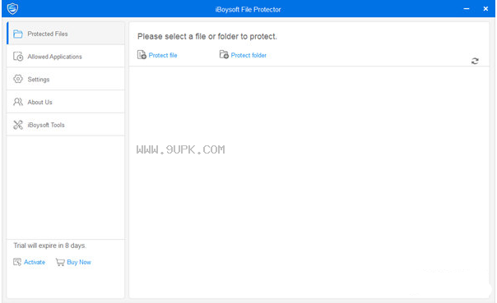The image size is (497, 303).
Task: Open the iBoysoft Tools section
Action: pyautogui.click(x=66, y=125)
